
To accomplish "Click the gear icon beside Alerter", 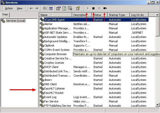I will (42, 24).
